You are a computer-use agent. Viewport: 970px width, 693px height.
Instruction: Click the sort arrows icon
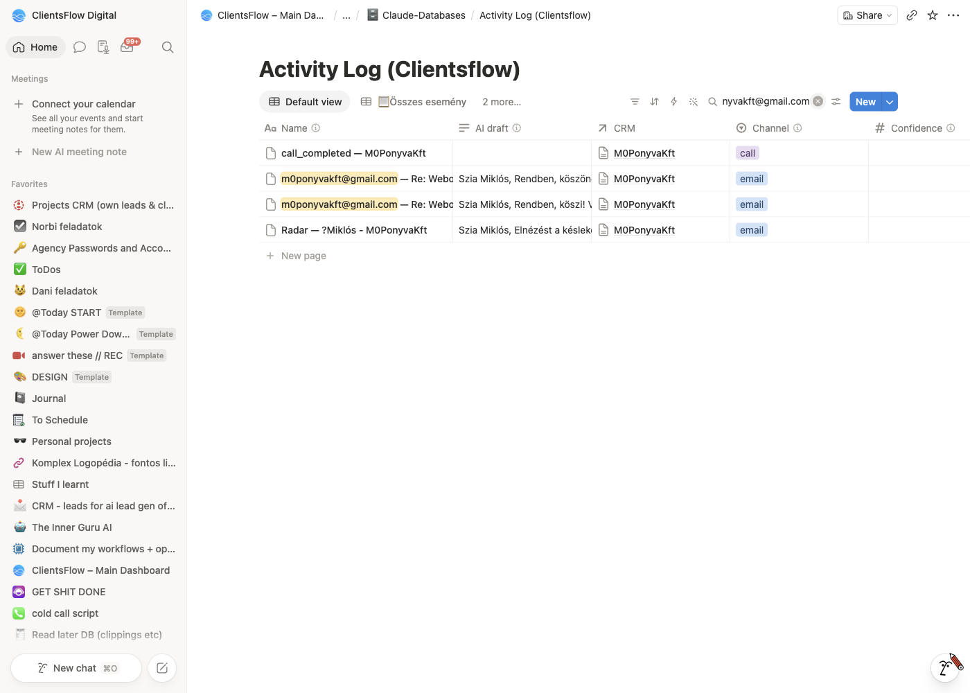(x=654, y=102)
